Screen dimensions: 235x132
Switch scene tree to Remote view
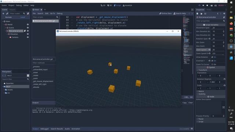(x=8, y=17)
